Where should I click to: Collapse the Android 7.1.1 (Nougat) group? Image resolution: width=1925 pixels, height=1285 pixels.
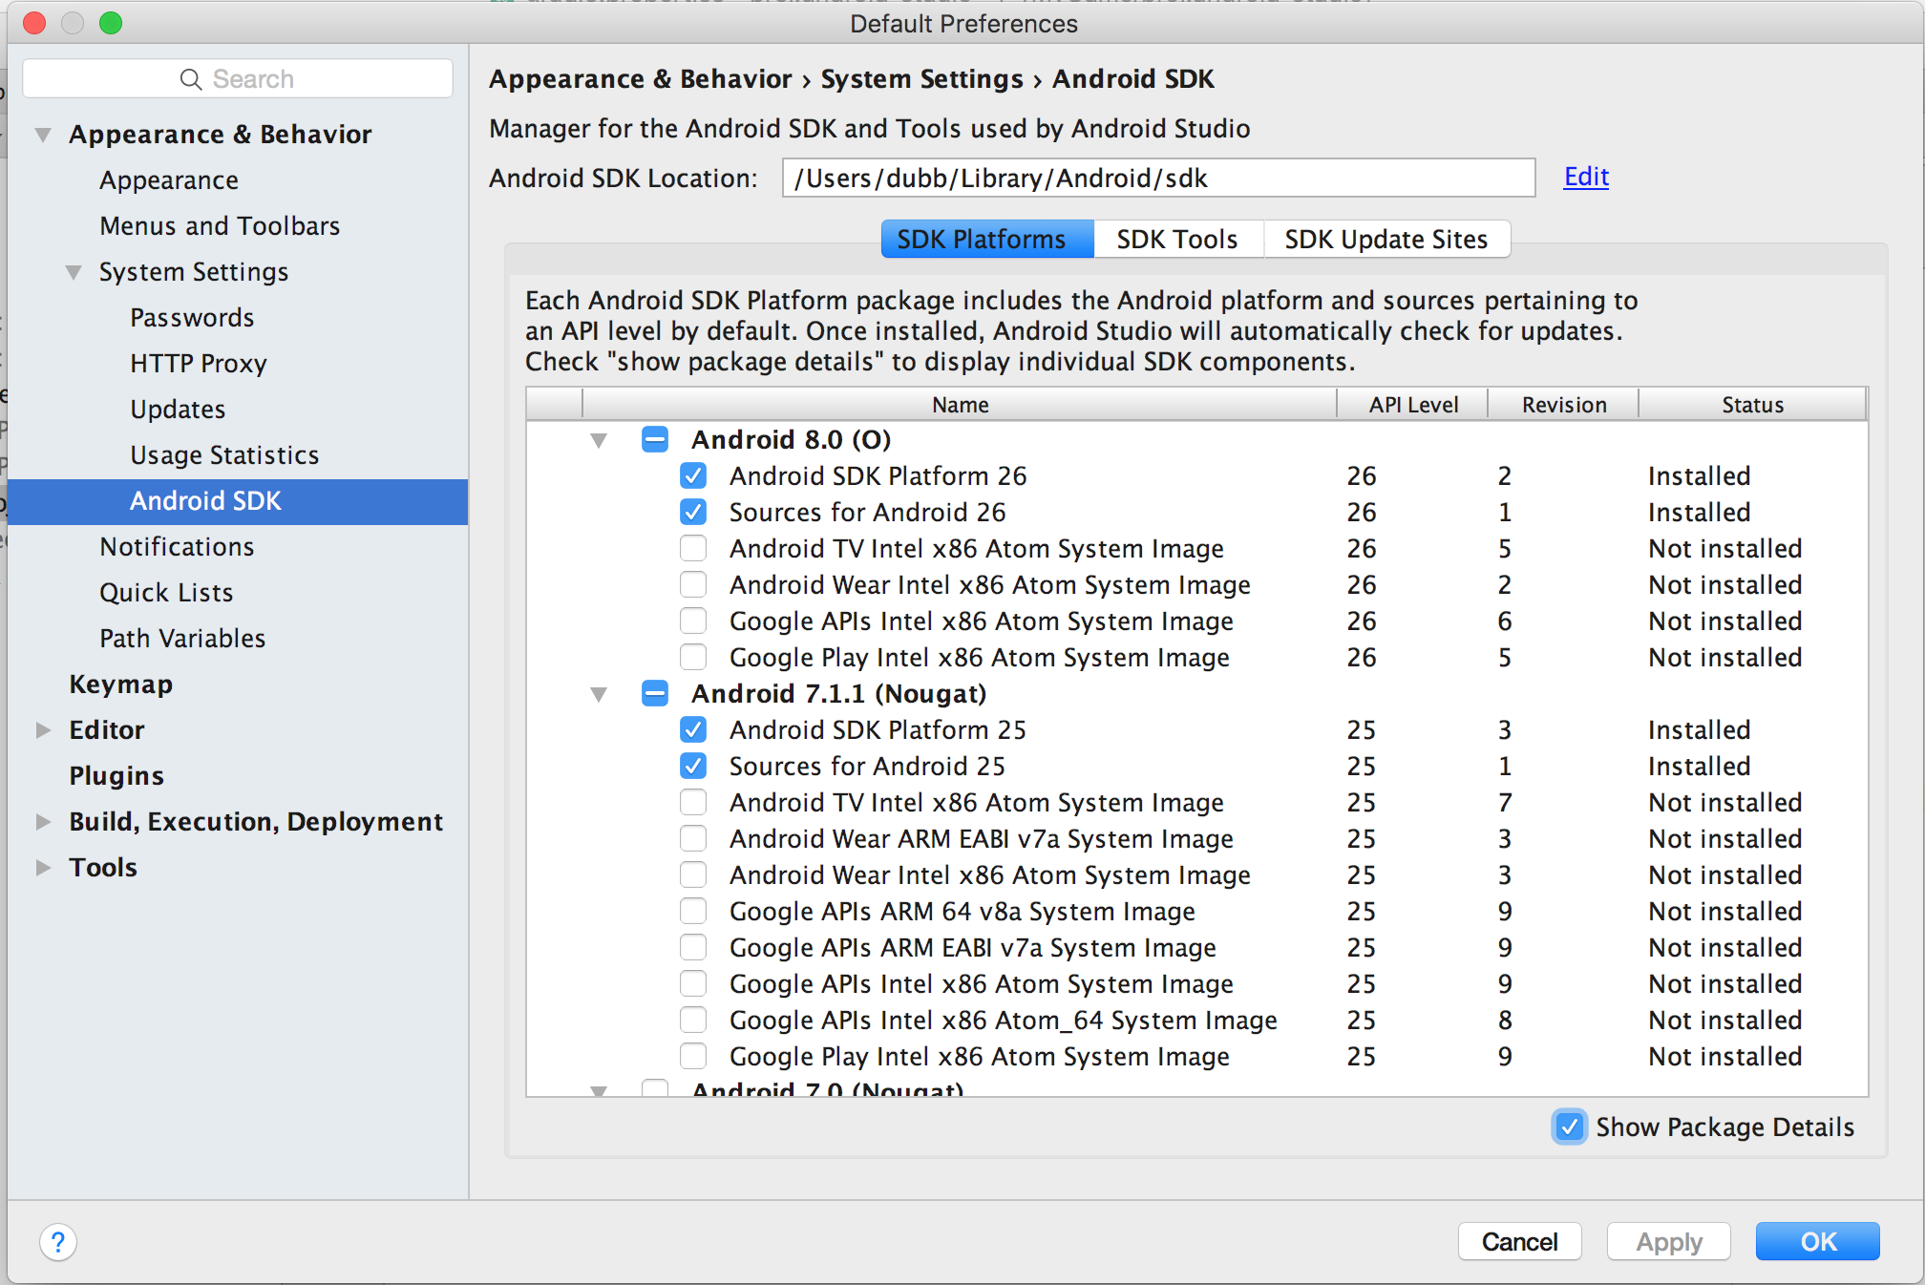599,694
